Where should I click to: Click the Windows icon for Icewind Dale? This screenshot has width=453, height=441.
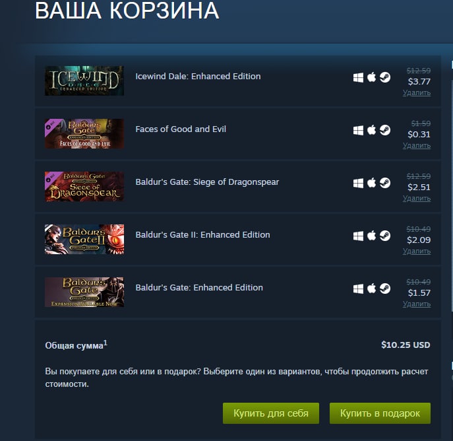click(358, 77)
